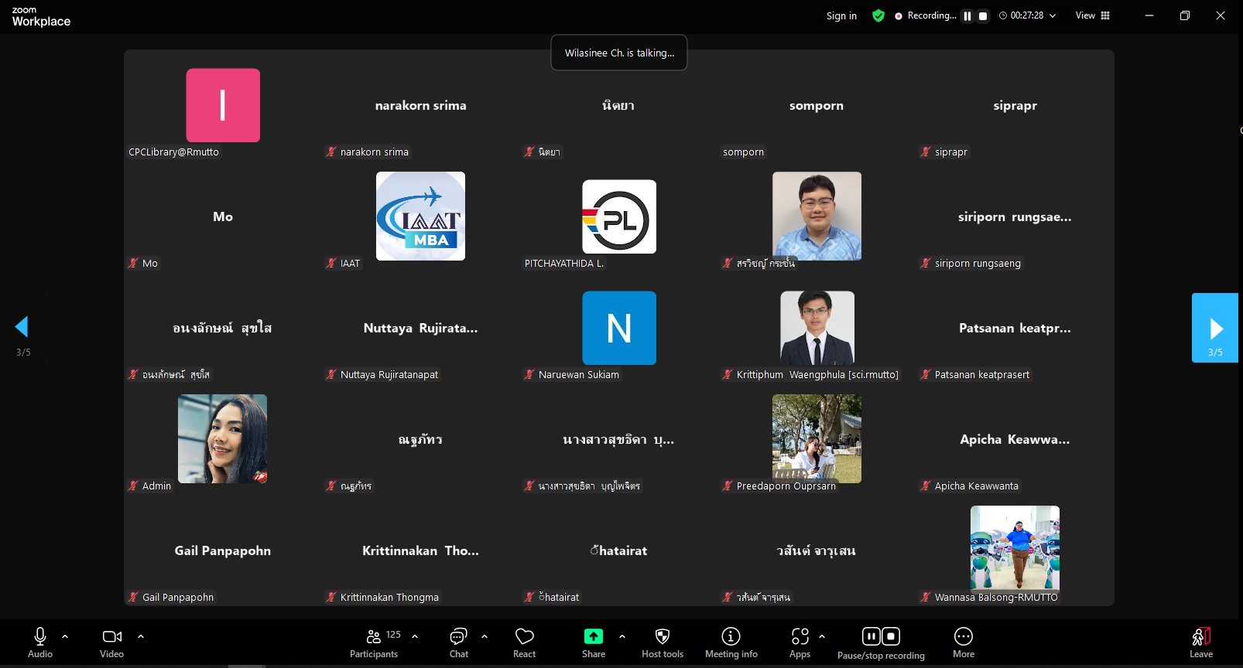Select Naruewan Sukiam participant tile
This screenshot has width=1243, height=668.
pos(619,328)
